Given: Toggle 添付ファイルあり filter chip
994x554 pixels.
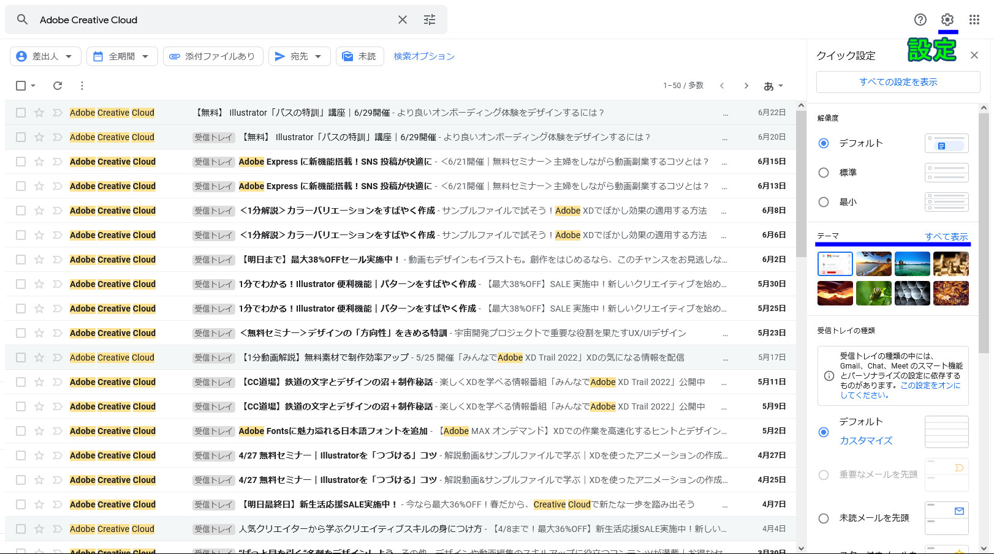Looking at the screenshot, I should click(x=213, y=56).
